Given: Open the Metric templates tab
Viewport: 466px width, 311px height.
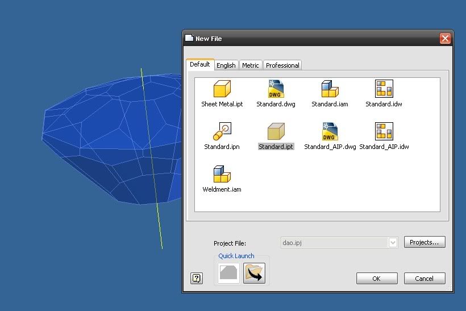Looking at the screenshot, I should coord(250,65).
